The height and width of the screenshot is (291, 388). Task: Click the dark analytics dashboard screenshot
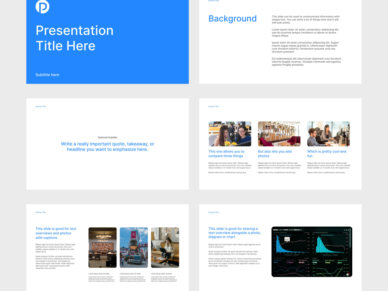point(312,251)
